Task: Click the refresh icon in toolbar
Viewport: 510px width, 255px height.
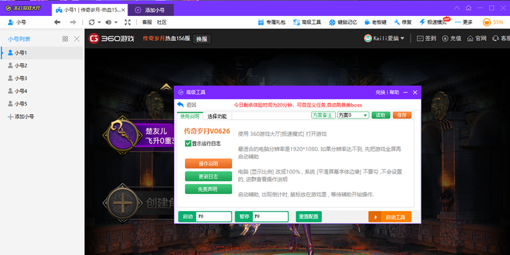Action: [92, 22]
